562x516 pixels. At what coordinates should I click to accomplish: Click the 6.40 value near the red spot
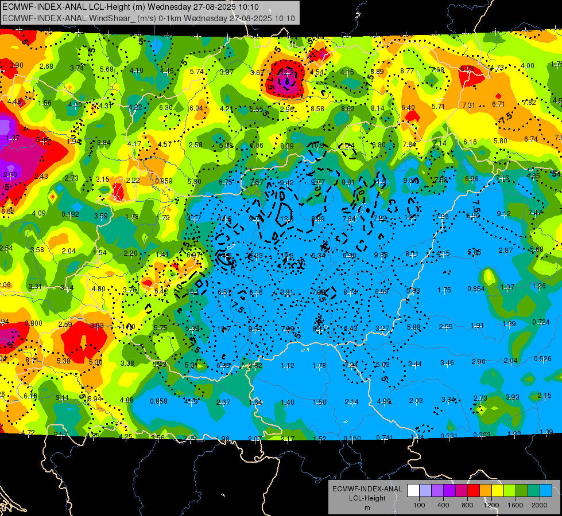click(408, 107)
